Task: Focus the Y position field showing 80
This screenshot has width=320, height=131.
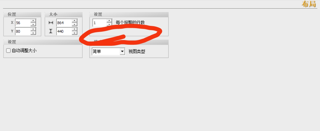Action: tap(23, 31)
